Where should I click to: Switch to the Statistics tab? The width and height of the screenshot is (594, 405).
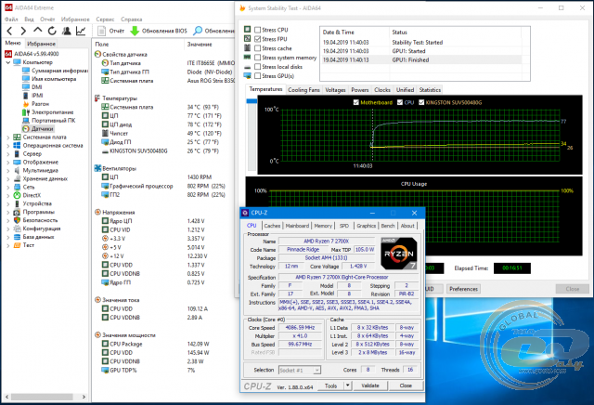pos(430,90)
